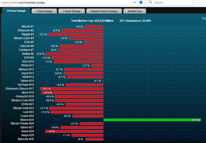Click the Stellar #8 label

tap(28, 54)
